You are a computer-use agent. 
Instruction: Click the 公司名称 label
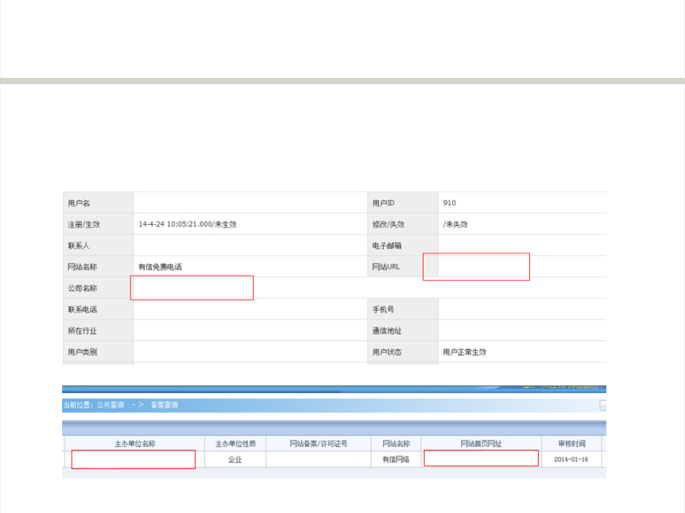82,289
